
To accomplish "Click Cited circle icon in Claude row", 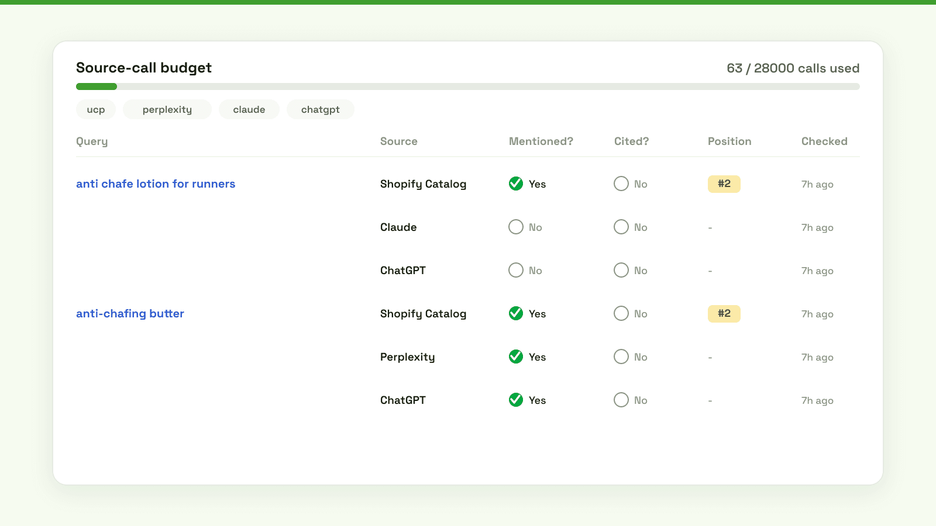I will (621, 227).
